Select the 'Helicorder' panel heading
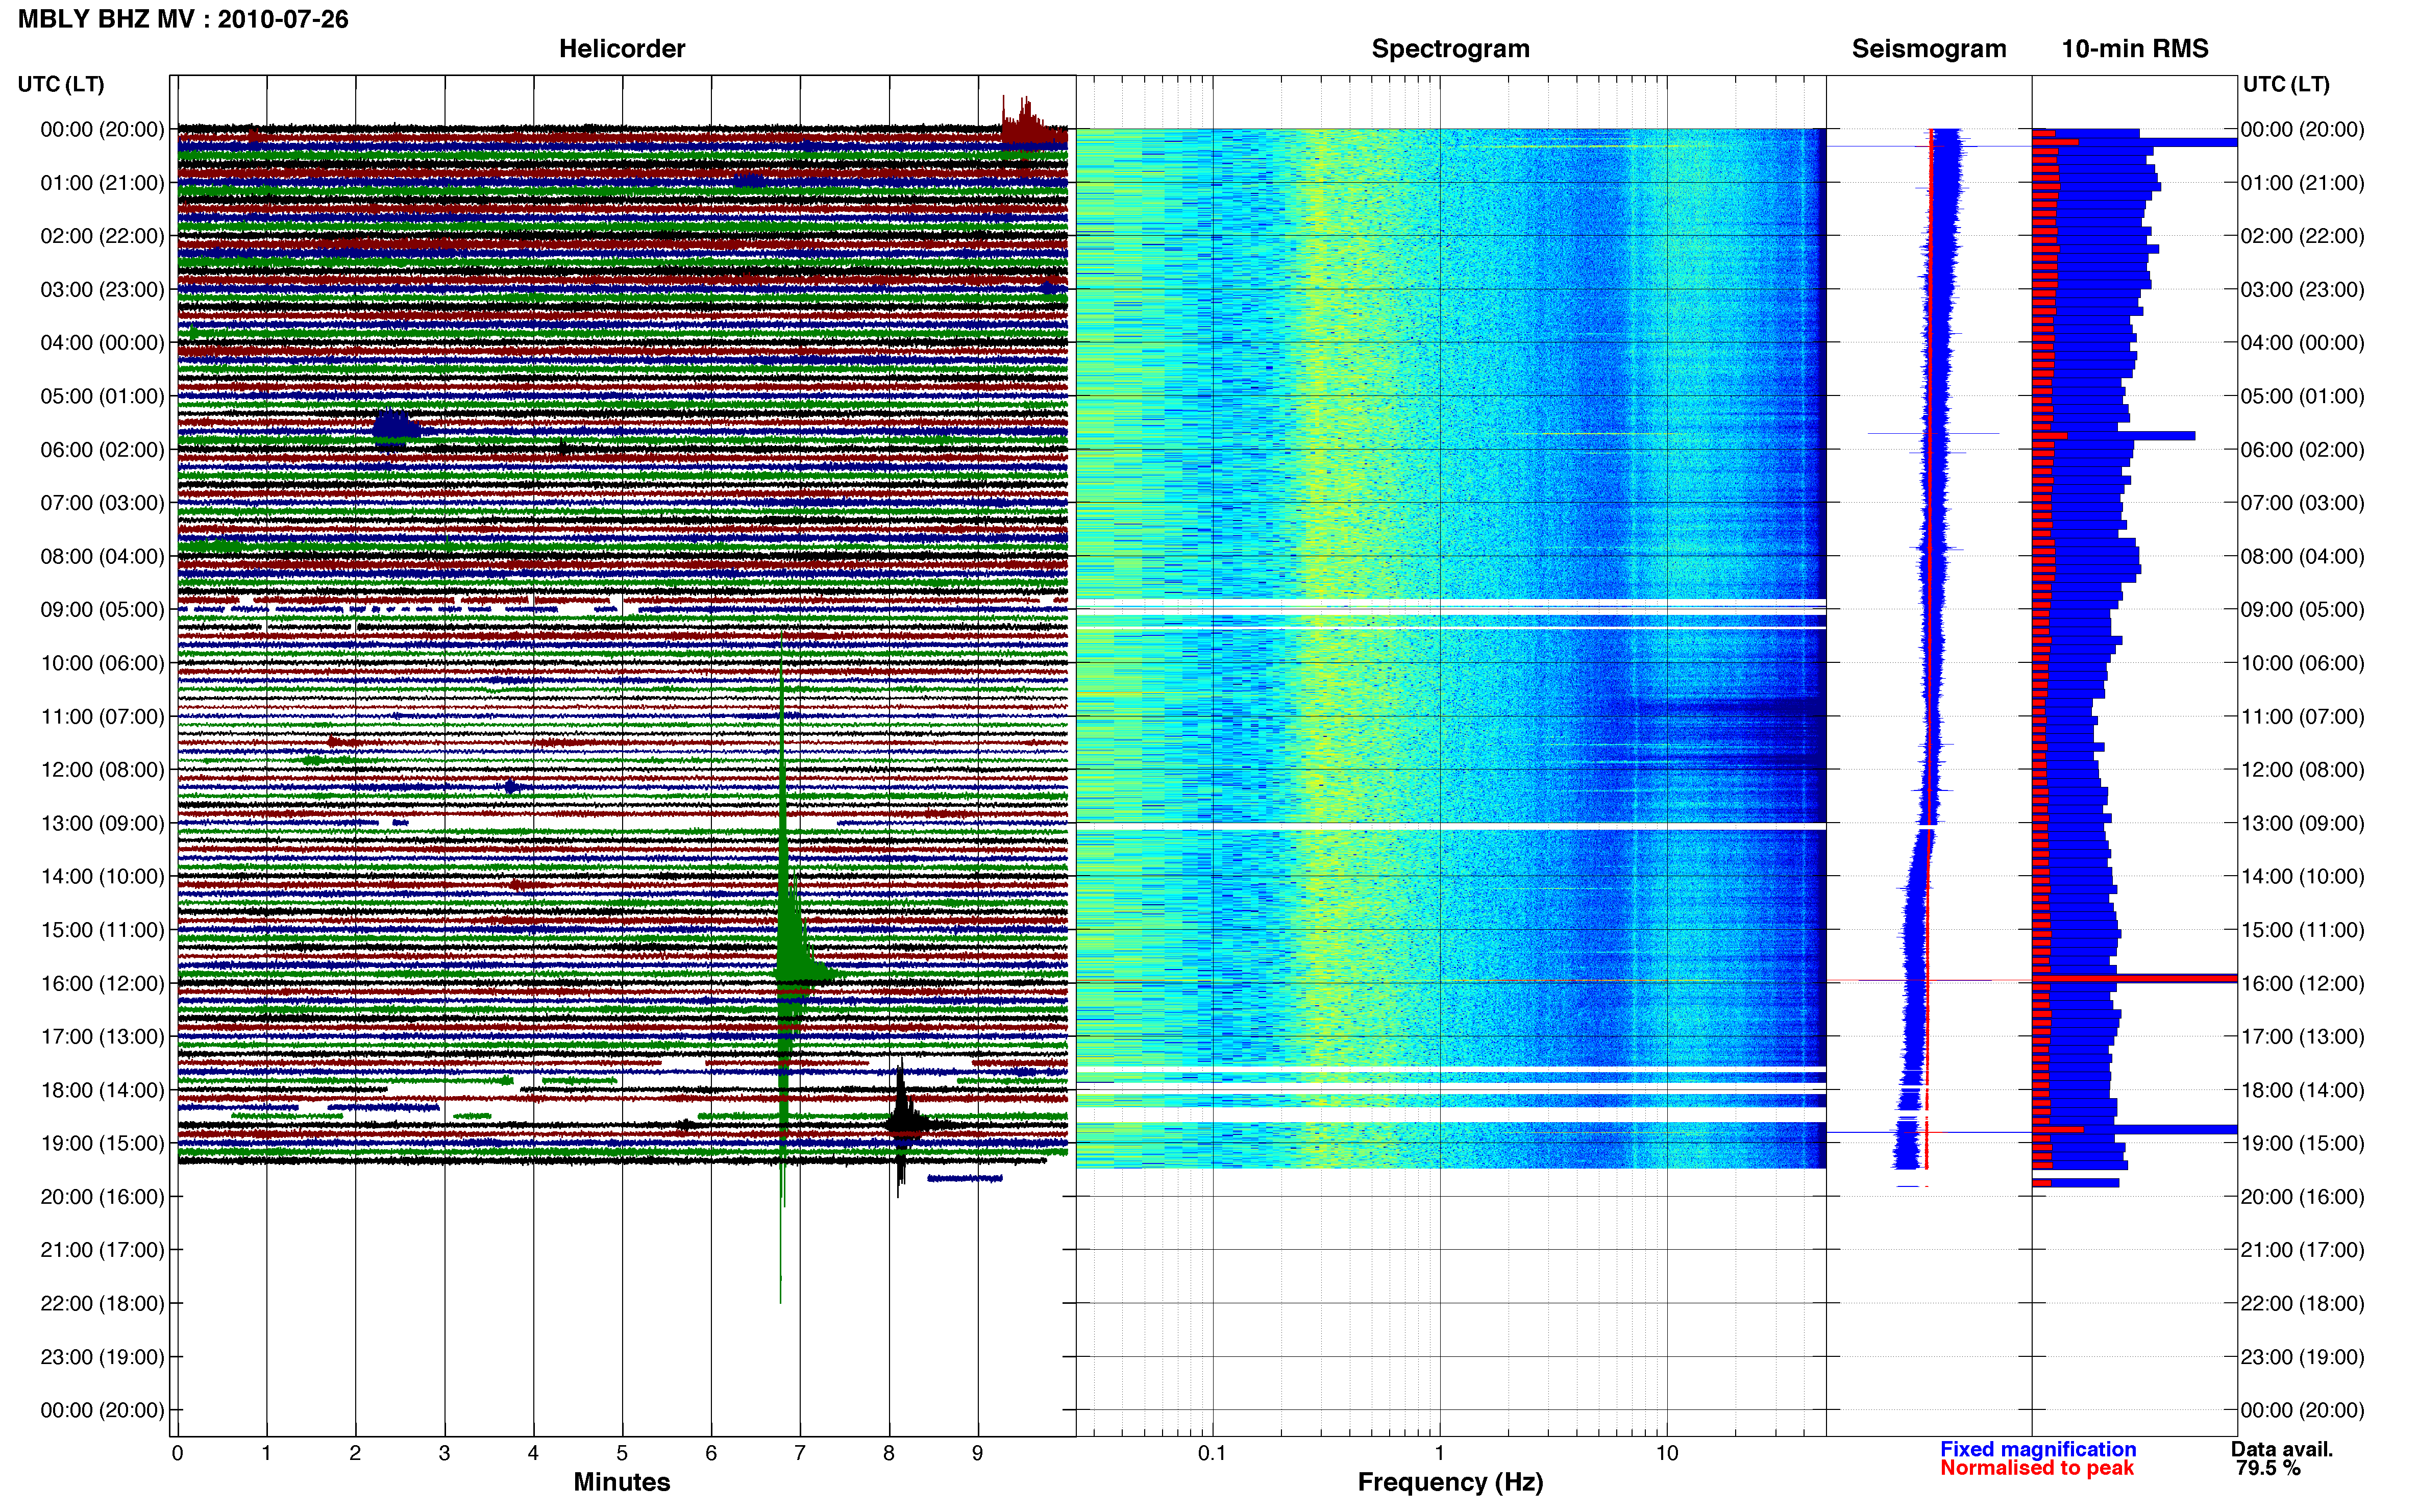2419x1512 pixels. 622,49
